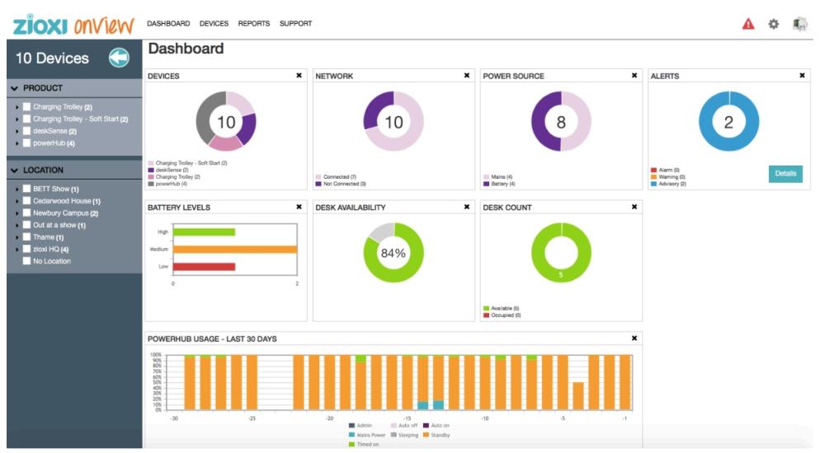Viewport: 825px width, 453px height.
Task: Close the Devices widget
Action: 299,76
